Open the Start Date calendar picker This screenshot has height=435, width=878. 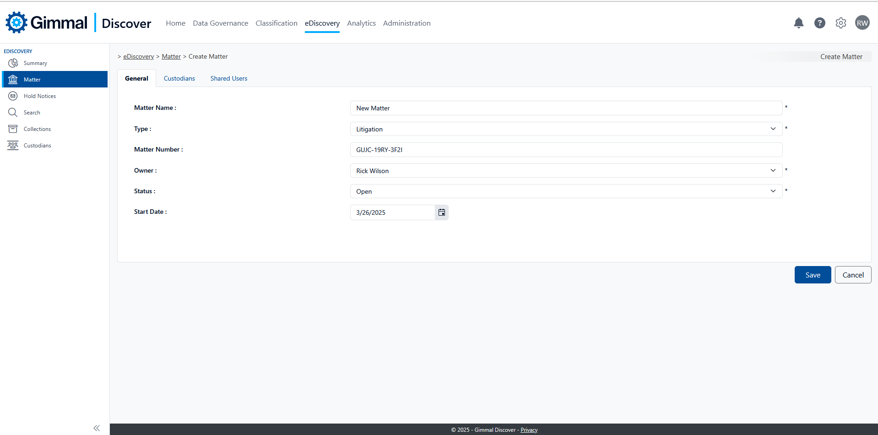tap(441, 212)
